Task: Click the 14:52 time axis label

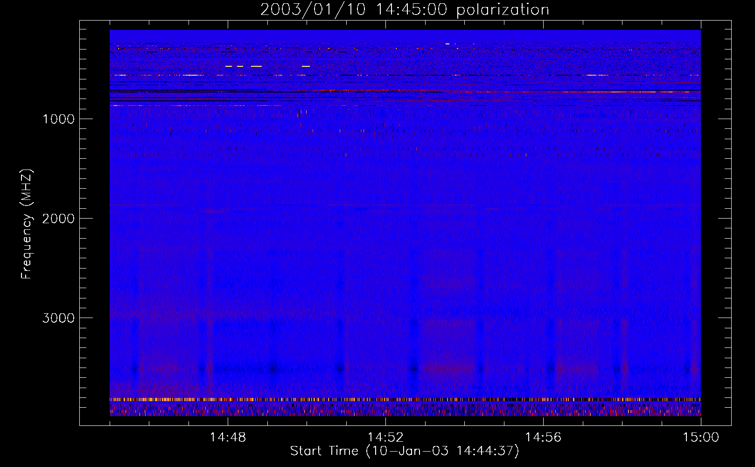Action: click(385, 438)
